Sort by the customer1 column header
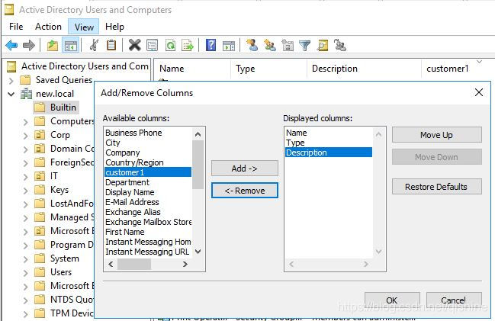This screenshot has height=321, width=495. coord(455,69)
